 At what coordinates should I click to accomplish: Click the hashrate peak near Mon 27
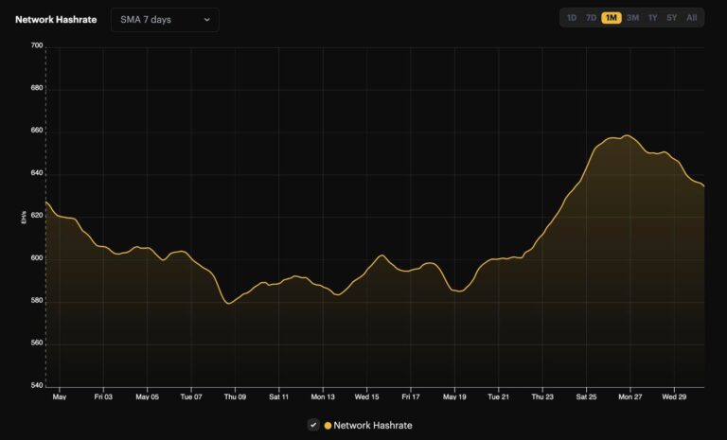click(x=625, y=135)
